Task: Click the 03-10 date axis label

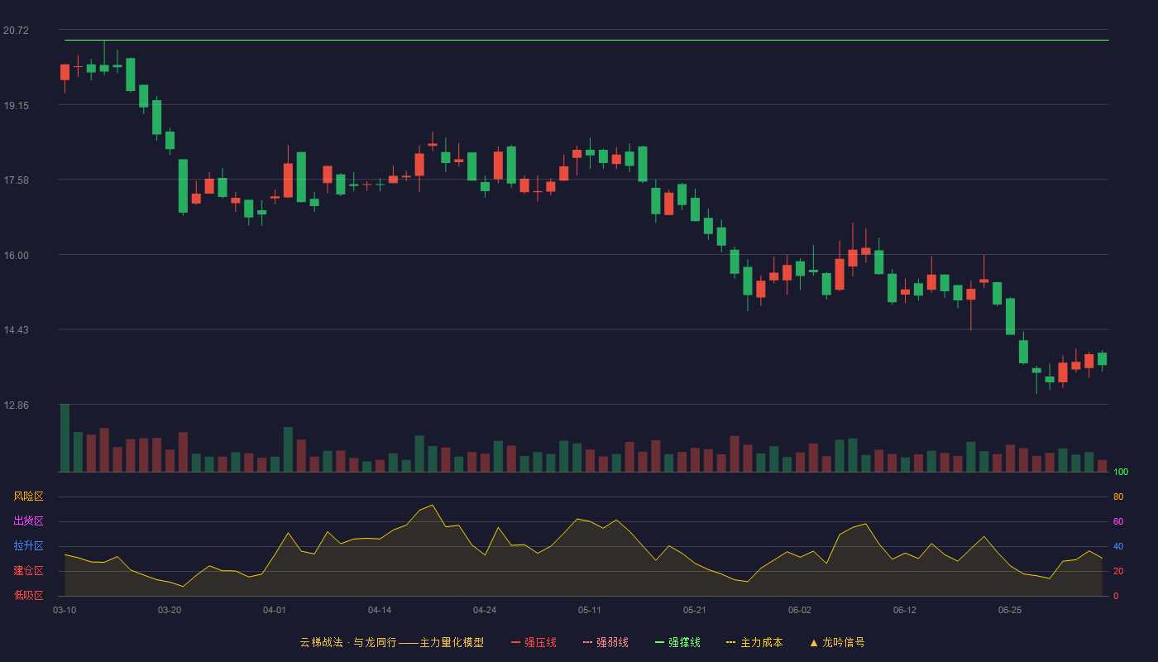Action: tap(65, 610)
